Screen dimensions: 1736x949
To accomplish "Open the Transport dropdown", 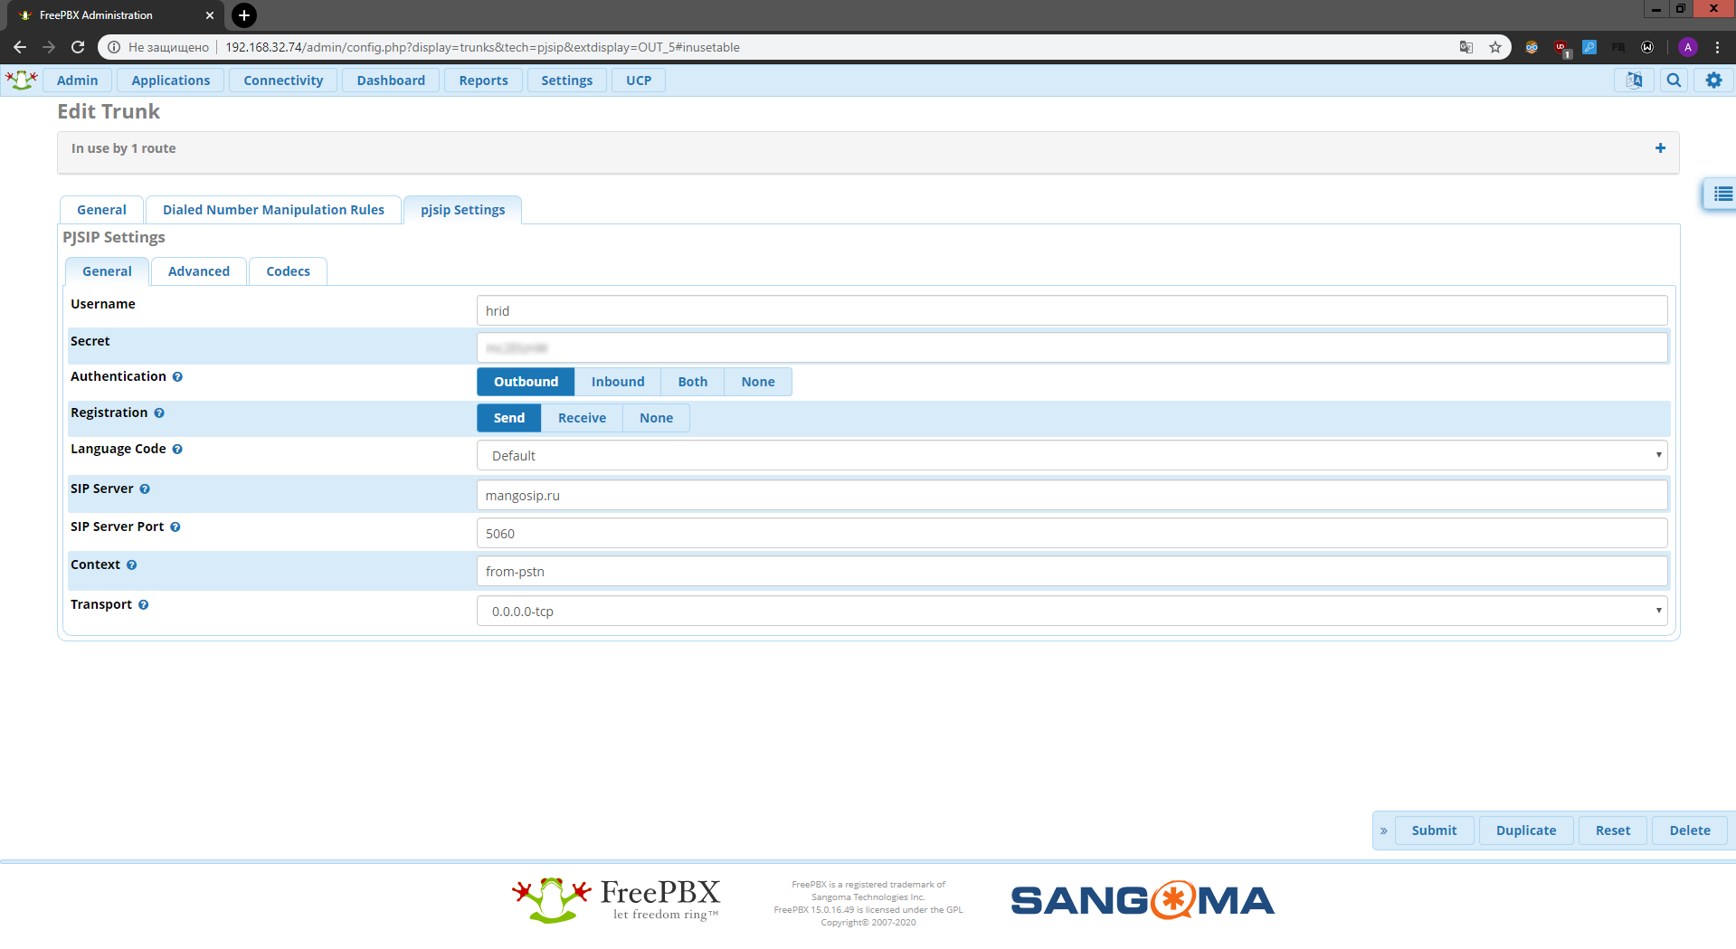I will [1072, 611].
